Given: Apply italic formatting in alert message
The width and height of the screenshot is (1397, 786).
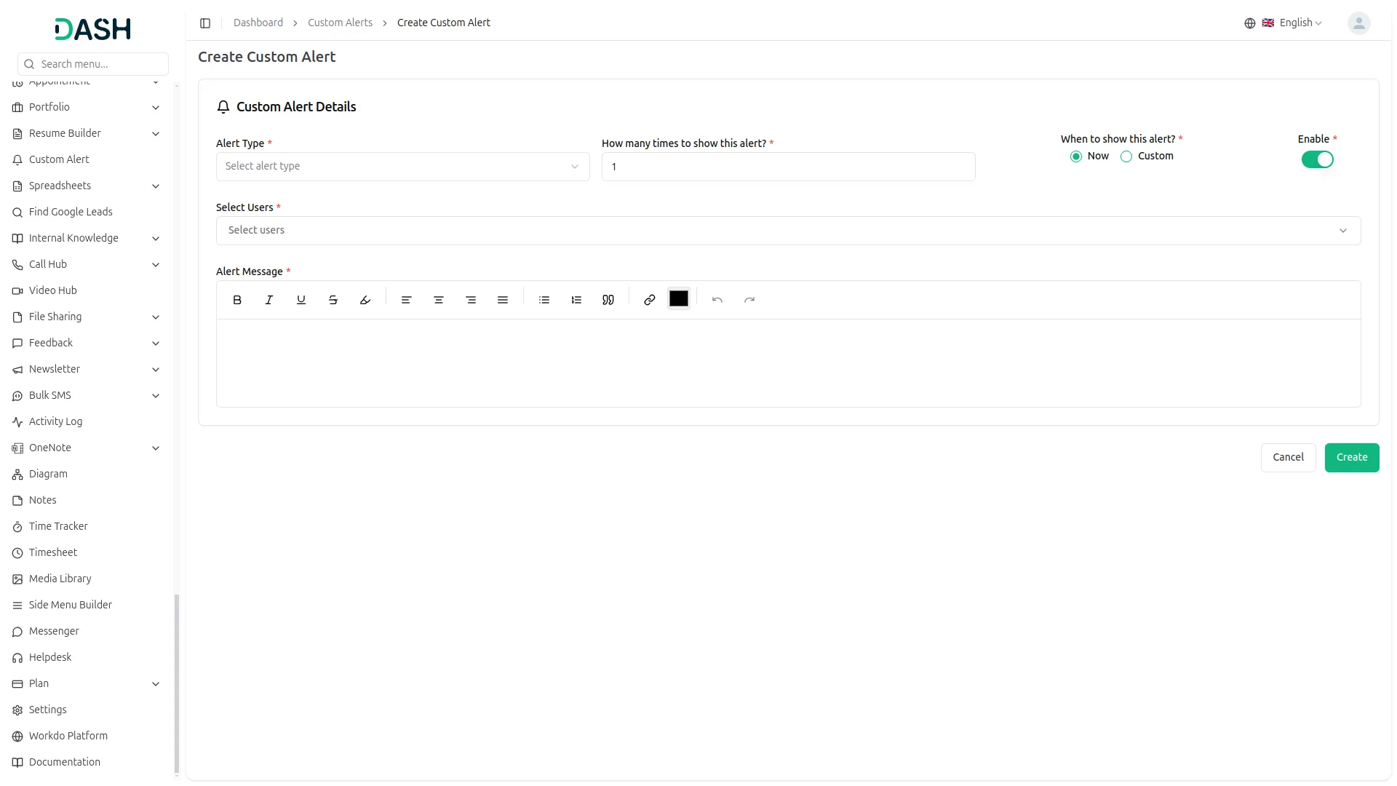Looking at the screenshot, I should pos(269,300).
